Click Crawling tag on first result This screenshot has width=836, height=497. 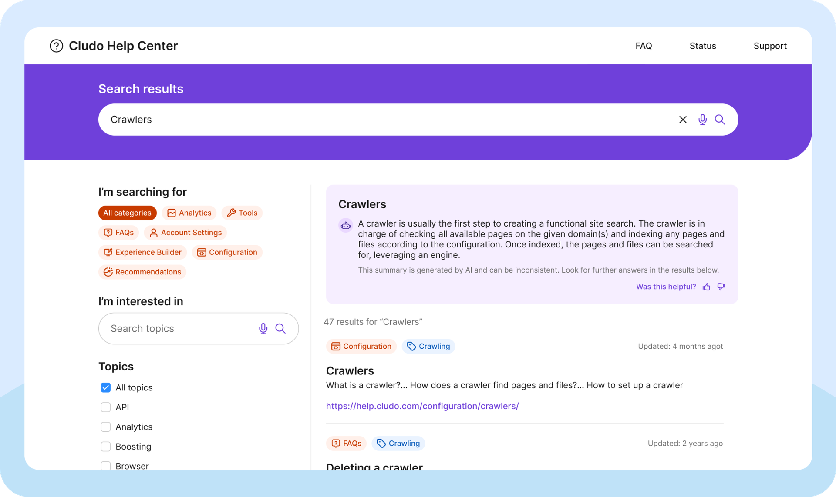tap(428, 346)
